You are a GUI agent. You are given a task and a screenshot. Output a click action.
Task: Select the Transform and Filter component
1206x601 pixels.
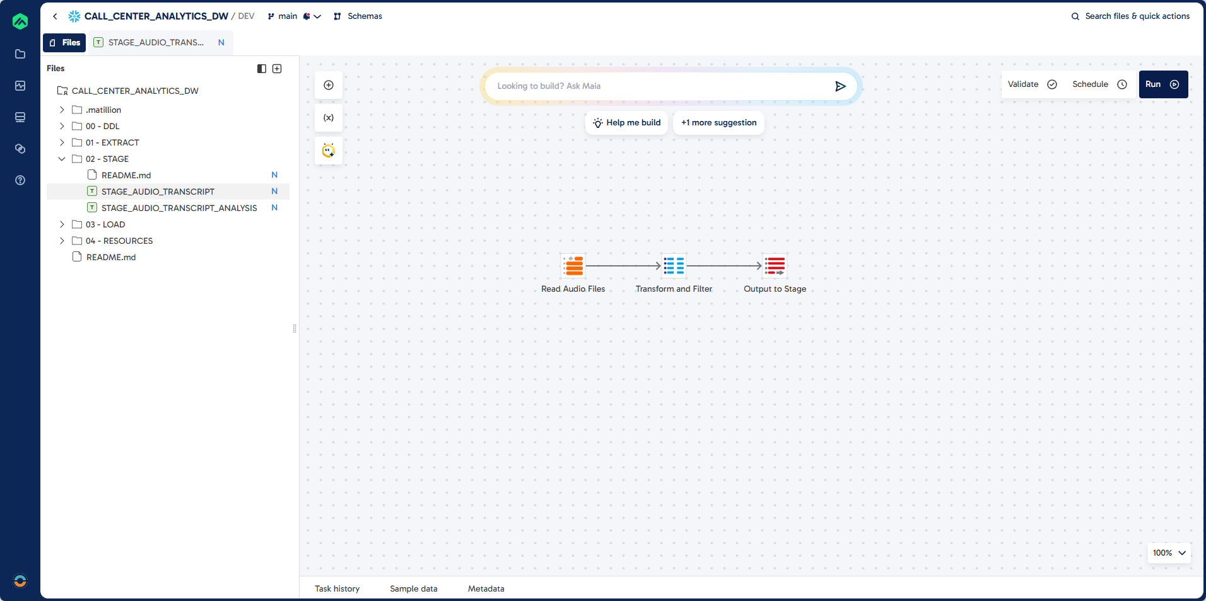pyautogui.click(x=673, y=266)
